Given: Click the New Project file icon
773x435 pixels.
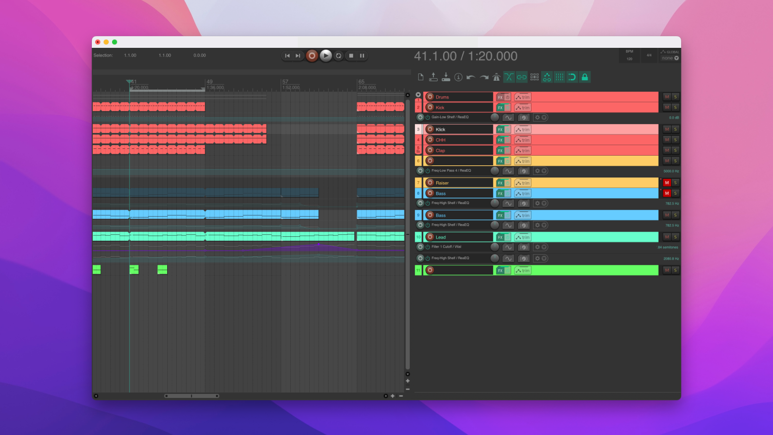Looking at the screenshot, I should pyautogui.click(x=421, y=77).
